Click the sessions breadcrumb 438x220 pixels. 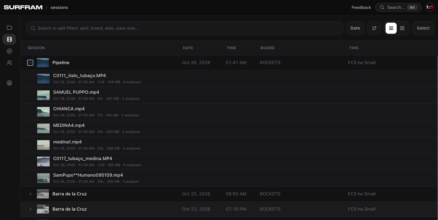pos(59,7)
